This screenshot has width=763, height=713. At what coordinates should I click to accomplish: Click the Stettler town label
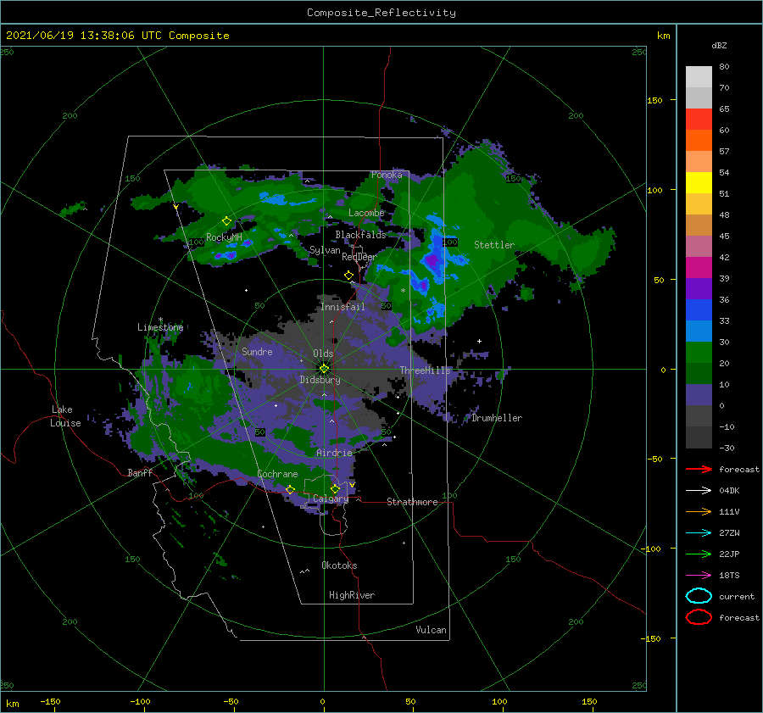[494, 245]
